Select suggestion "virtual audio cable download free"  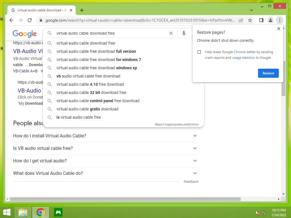pos(123,43)
